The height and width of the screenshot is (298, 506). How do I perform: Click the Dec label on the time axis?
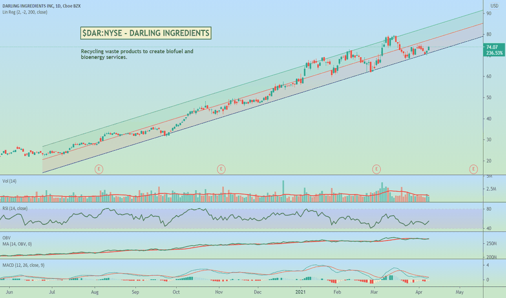point(257,292)
